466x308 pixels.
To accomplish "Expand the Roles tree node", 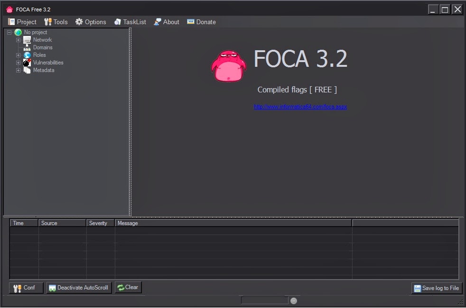I will tap(18, 55).
